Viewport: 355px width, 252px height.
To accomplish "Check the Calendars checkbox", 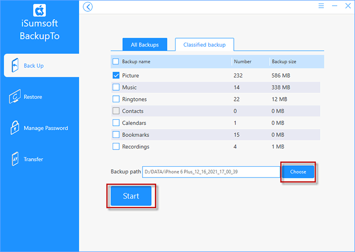I will click(x=116, y=123).
